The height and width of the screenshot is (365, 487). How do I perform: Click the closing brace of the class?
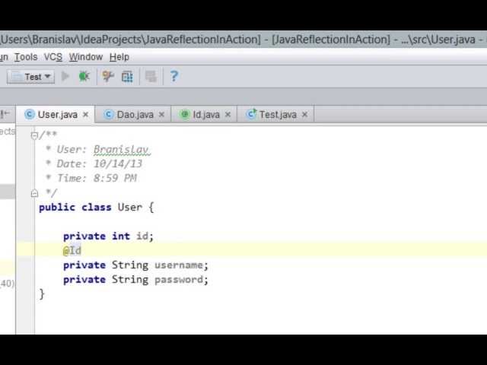coord(42,294)
